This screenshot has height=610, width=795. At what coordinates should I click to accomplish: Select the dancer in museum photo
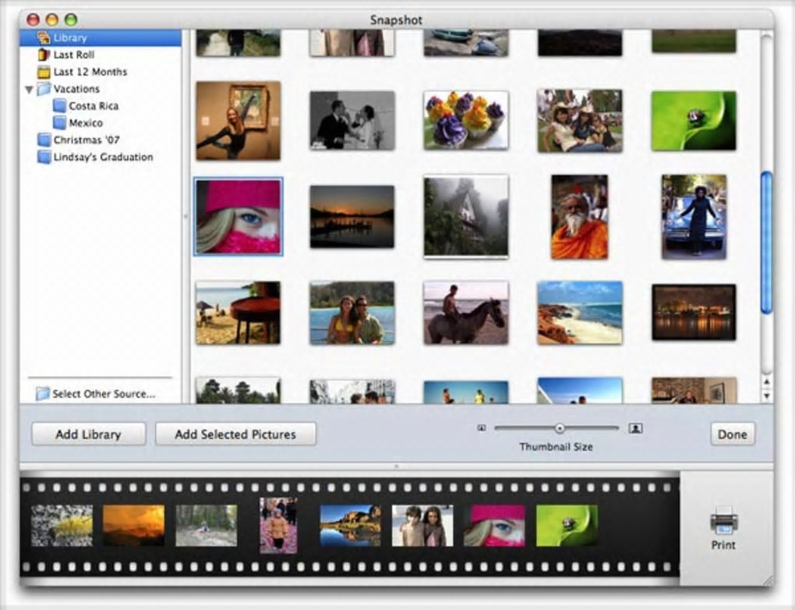(238, 121)
